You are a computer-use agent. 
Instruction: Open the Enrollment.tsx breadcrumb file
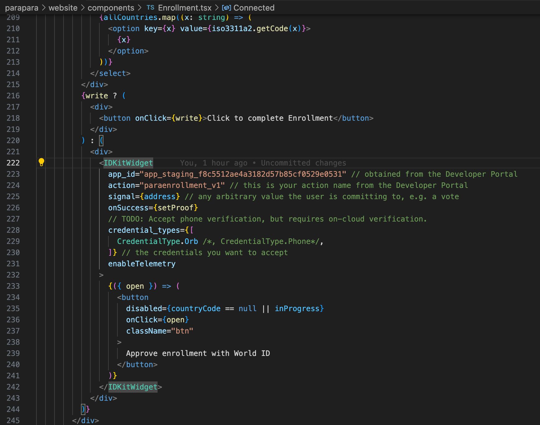185,8
